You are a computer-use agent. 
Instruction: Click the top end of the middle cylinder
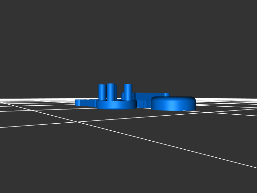(x=111, y=84)
